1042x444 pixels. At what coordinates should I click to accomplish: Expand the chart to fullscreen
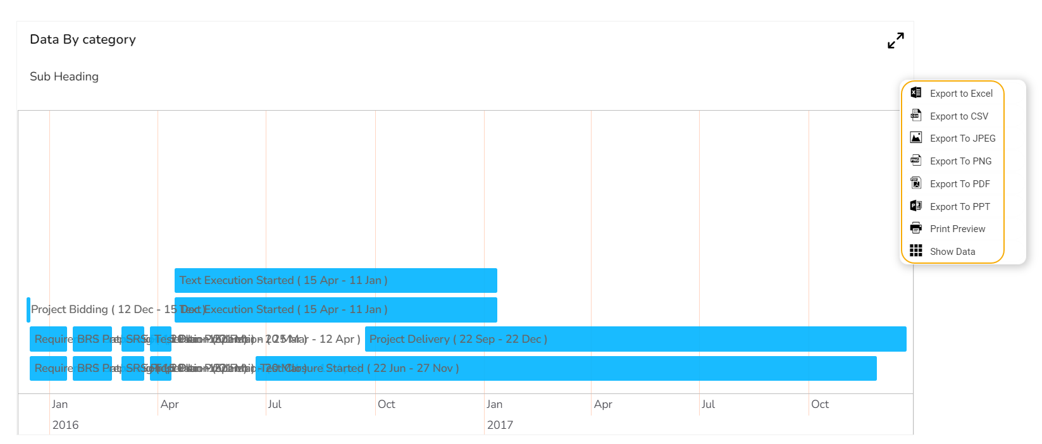[x=895, y=40]
